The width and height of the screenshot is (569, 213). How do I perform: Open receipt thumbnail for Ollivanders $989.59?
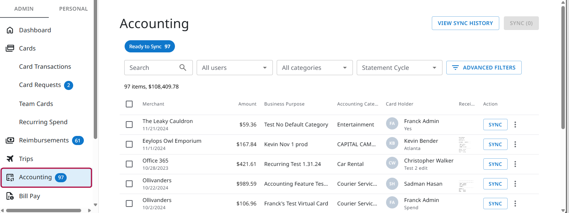tap(466, 185)
